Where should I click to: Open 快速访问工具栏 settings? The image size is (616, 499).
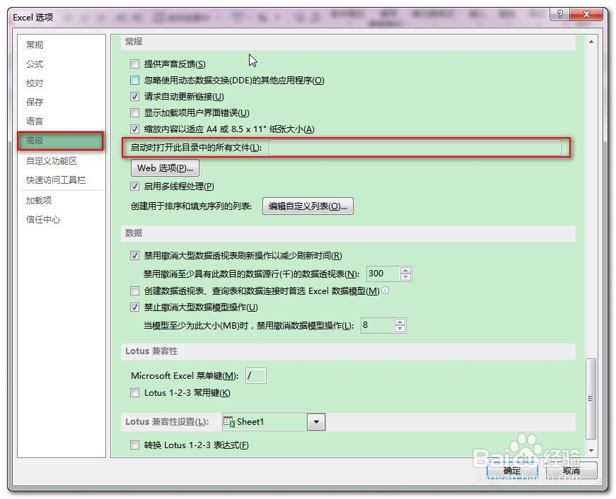tap(56, 180)
